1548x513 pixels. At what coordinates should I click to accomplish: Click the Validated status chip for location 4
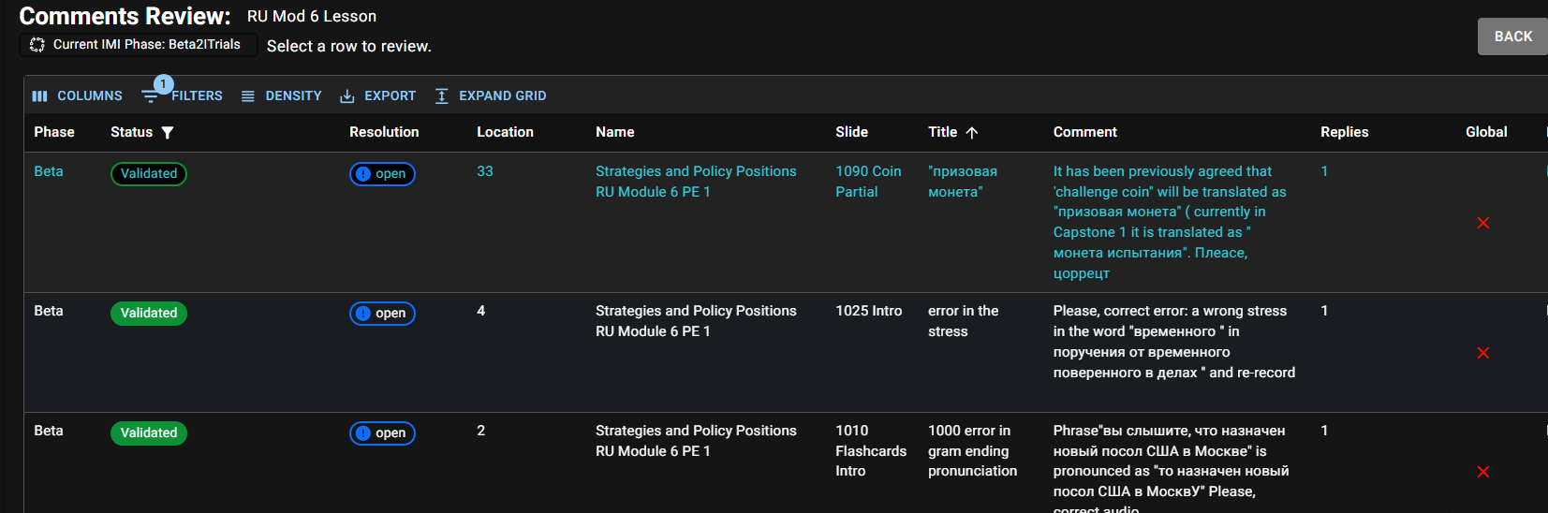click(x=149, y=314)
